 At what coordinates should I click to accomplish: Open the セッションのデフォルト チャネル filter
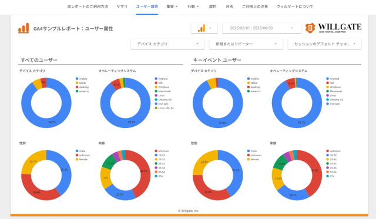(324, 44)
